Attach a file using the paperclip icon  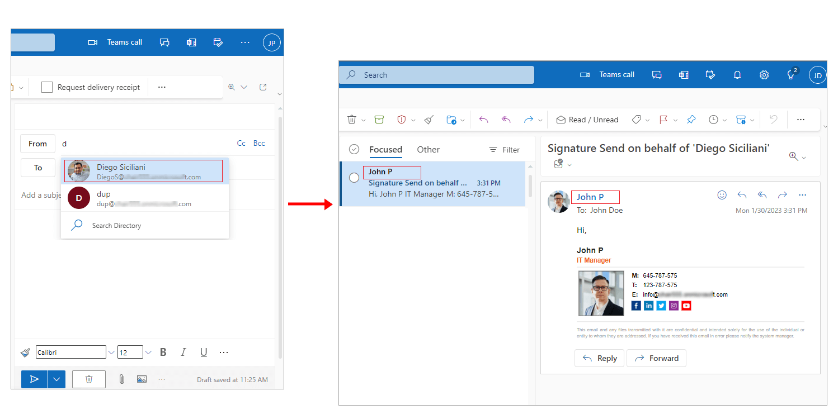121,379
